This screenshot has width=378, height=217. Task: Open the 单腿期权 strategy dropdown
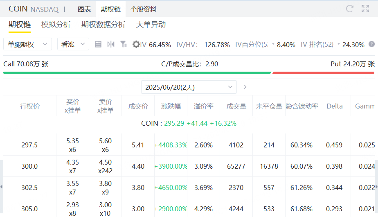click(x=27, y=44)
